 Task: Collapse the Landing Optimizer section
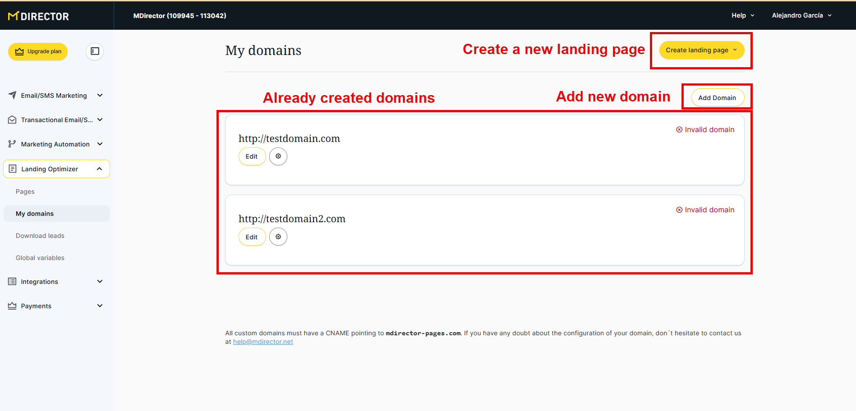pyautogui.click(x=99, y=169)
